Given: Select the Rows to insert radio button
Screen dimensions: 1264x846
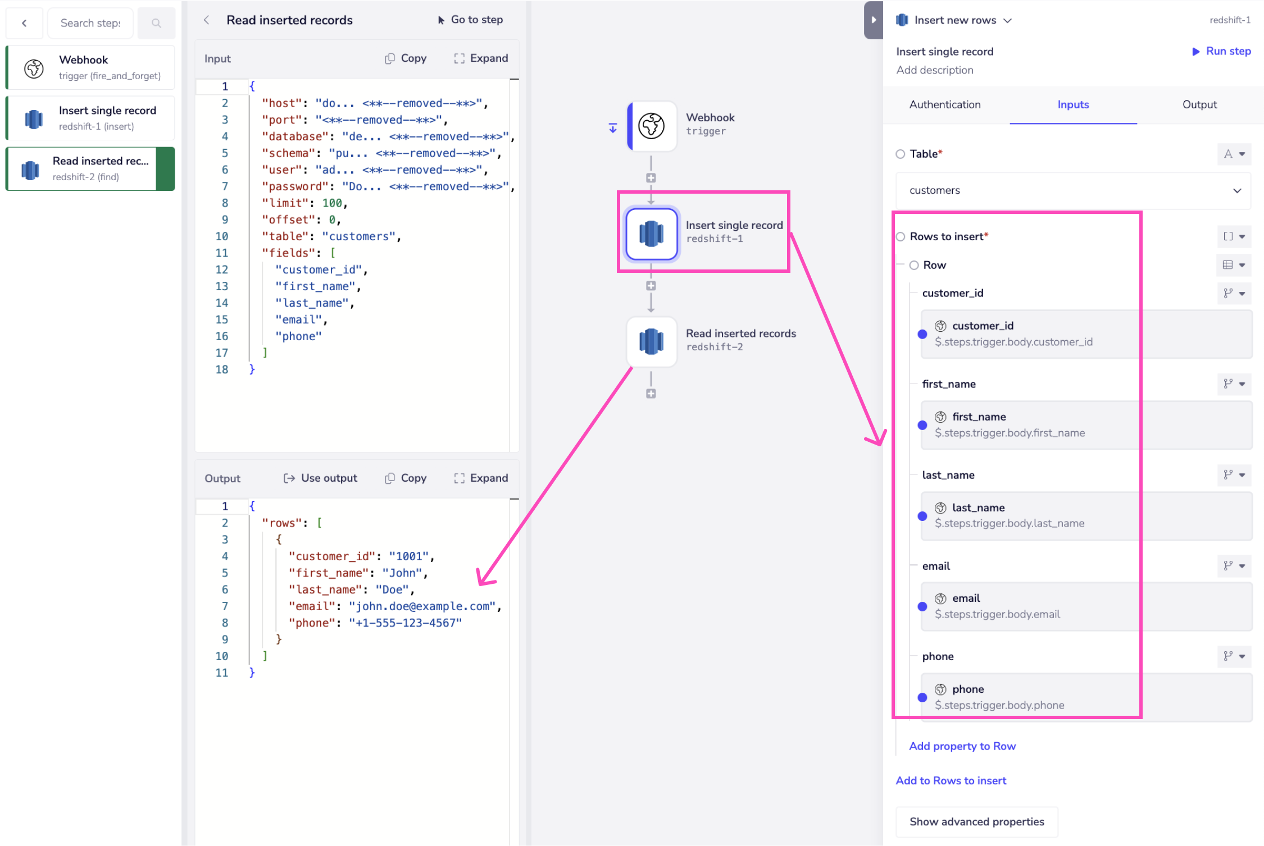Looking at the screenshot, I should click(901, 237).
